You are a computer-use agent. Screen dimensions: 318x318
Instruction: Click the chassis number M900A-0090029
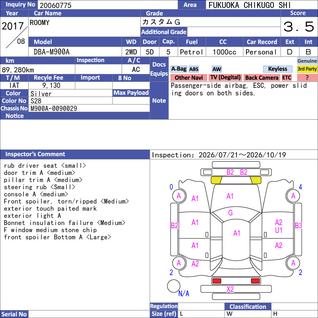(x=54, y=109)
